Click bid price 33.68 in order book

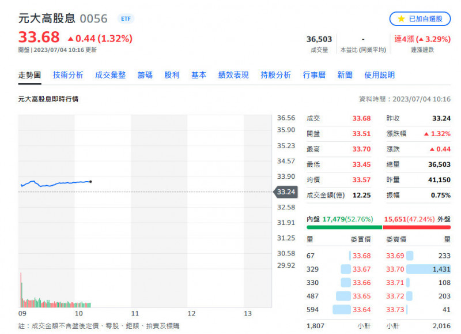point(362,256)
